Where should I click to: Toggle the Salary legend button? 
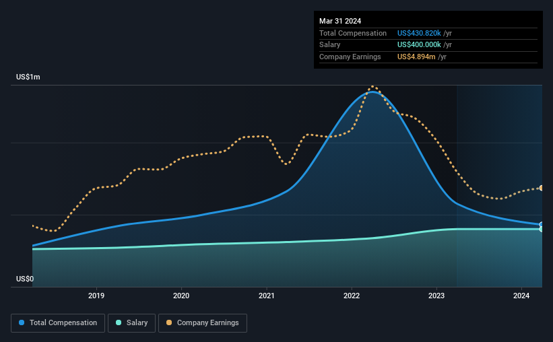131,323
